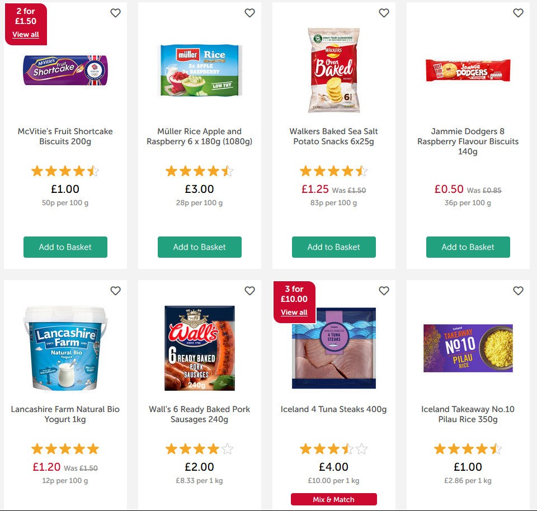Add Walkers Baked snacks to basket
537x511 pixels.
333,247
